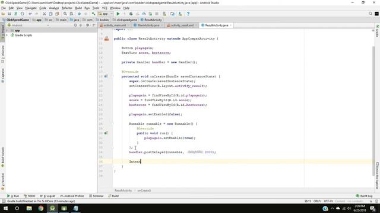
Task: Click the Search Everywhere magnifier icon
Action: click(x=370, y=14)
